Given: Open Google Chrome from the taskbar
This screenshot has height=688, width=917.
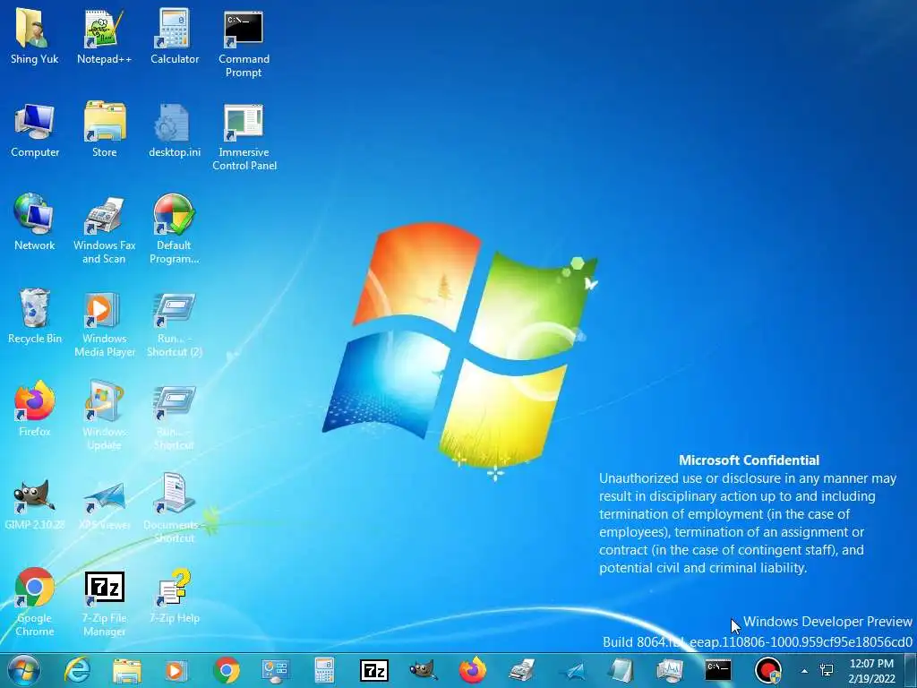Looking at the screenshot, I should pos(227,670).
